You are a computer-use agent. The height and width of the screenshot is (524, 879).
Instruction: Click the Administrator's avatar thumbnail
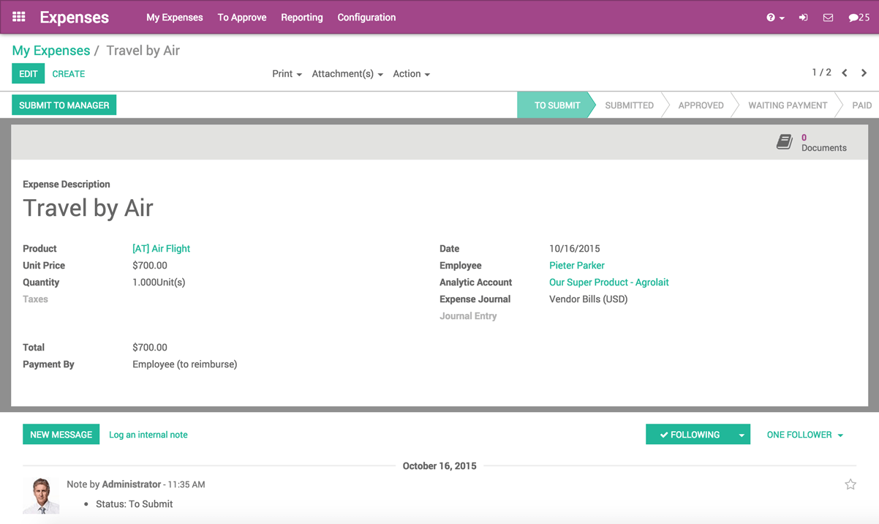click(x=41, y=493)
